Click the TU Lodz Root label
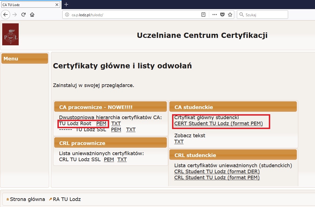The height and width of the screenshot is (207, 315). (75, 124)
